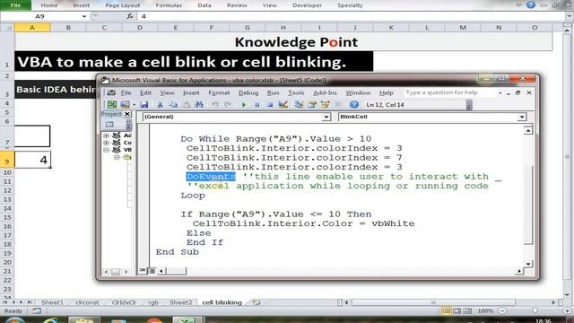Toggle Design Mode icon in VBA toolbar
This screenshot has height=323, width=574.
[x=283, y=105]
